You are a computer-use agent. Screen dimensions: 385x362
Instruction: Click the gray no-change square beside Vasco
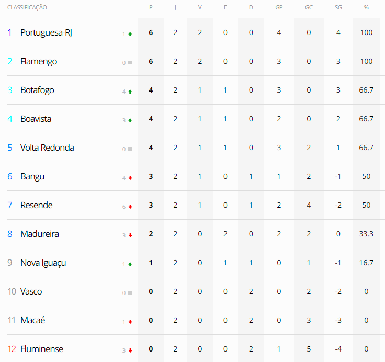coord(130,293)
